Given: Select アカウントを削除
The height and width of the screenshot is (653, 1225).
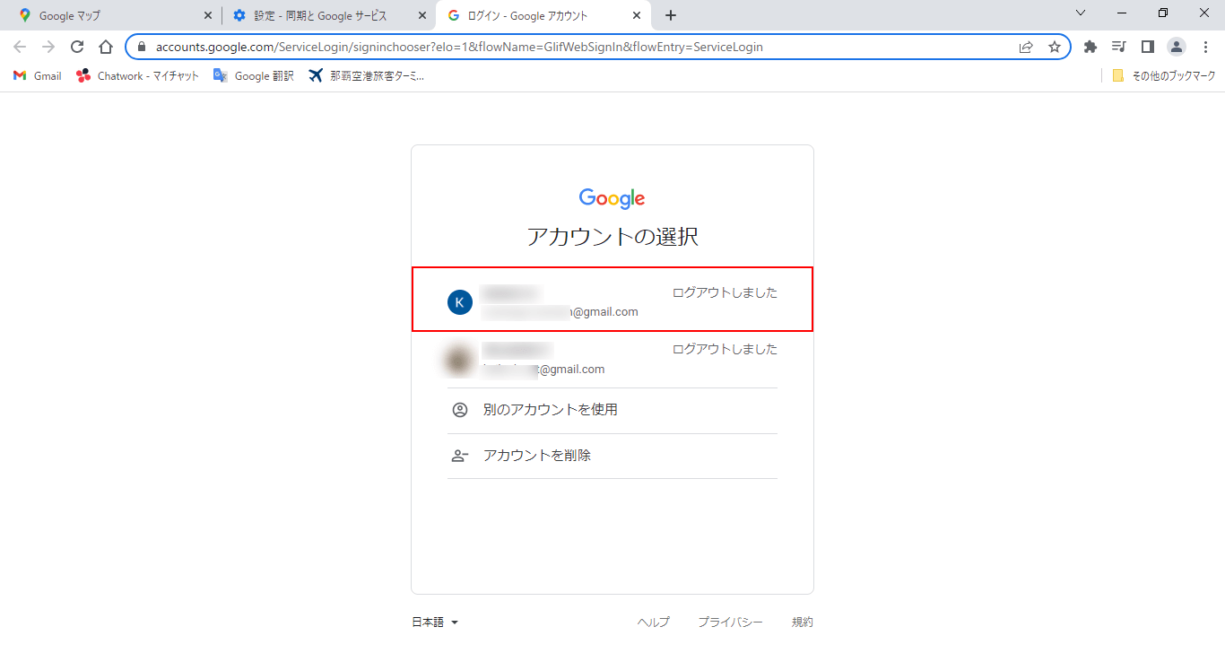Looking at the screenshot, I should point(612,456).
